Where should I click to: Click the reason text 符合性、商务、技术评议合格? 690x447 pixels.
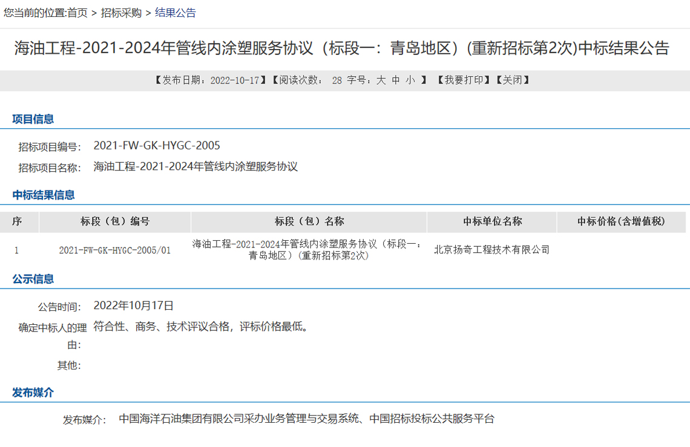click(162, 326)
